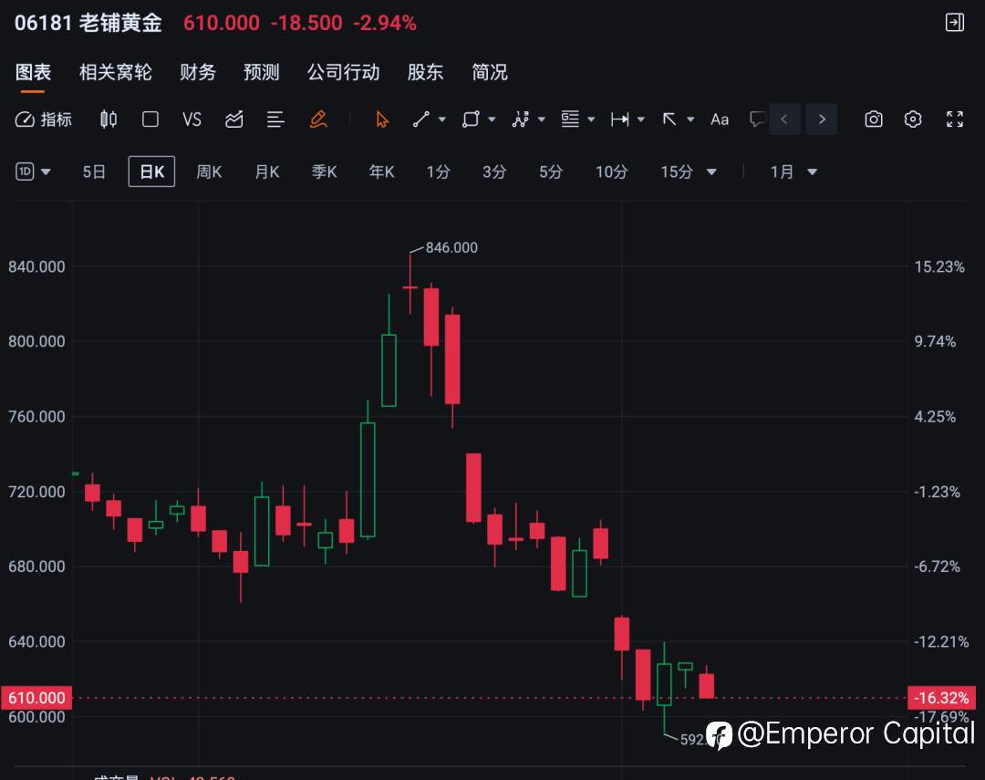Open the VS stock comparison tool
The height and width of the screenshot is (780, 985).
click(x=192, y=119)
